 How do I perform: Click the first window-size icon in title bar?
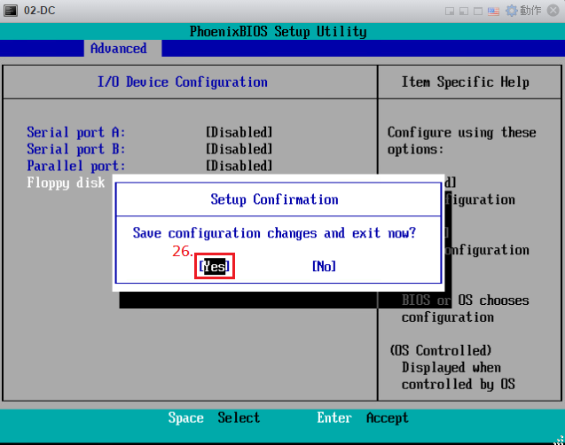pyautogui.click(x=450, y=12)
